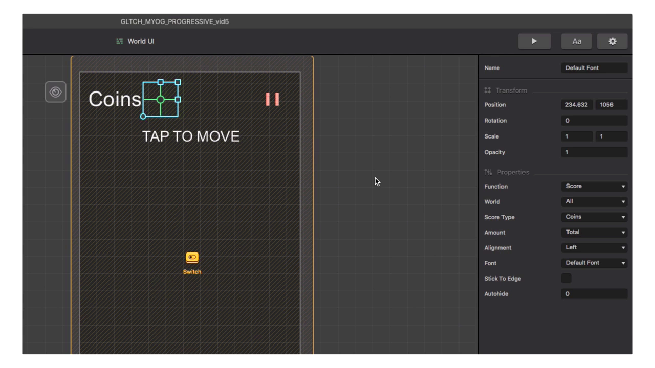Click the World UI list icon

(119, 41)
